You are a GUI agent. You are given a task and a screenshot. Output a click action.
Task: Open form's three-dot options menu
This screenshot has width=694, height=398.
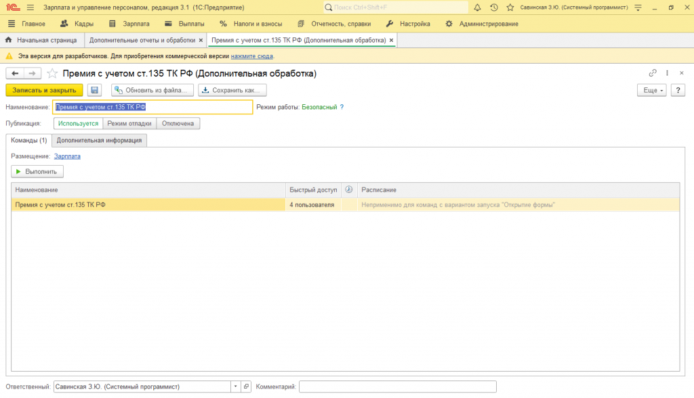667,73
